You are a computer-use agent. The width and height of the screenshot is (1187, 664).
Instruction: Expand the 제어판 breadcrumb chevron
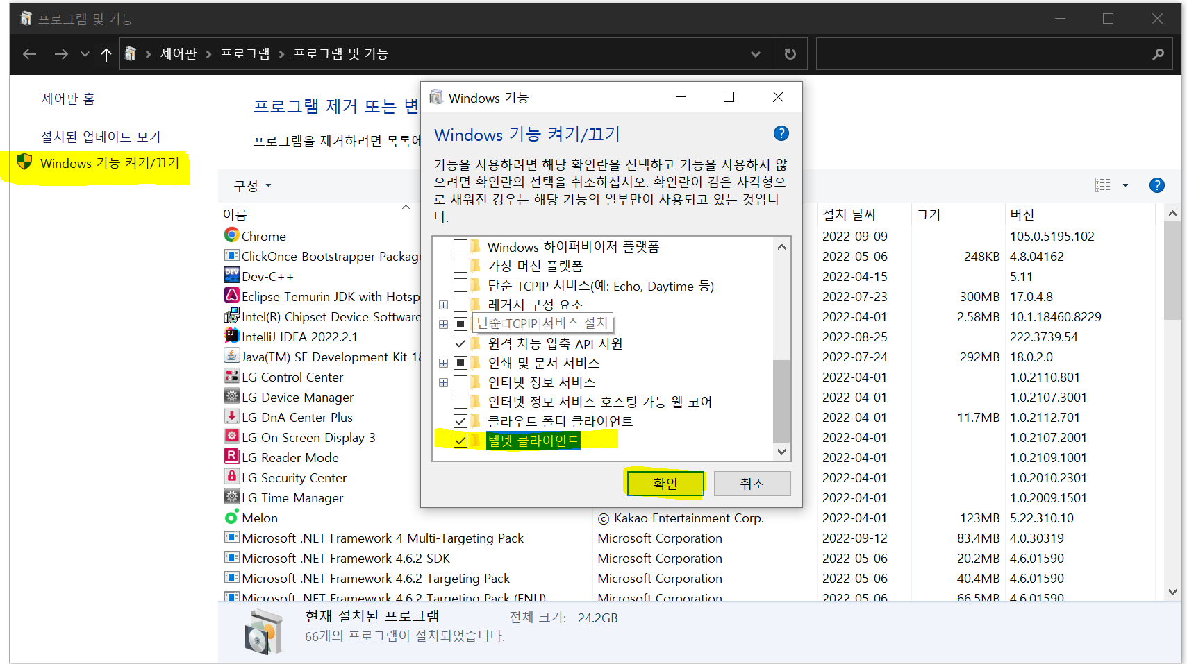click(x=208, y=54)
